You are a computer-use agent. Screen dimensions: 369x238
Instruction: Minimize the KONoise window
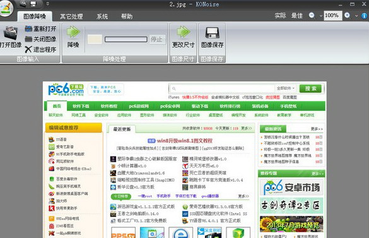(x=340, y=4)
